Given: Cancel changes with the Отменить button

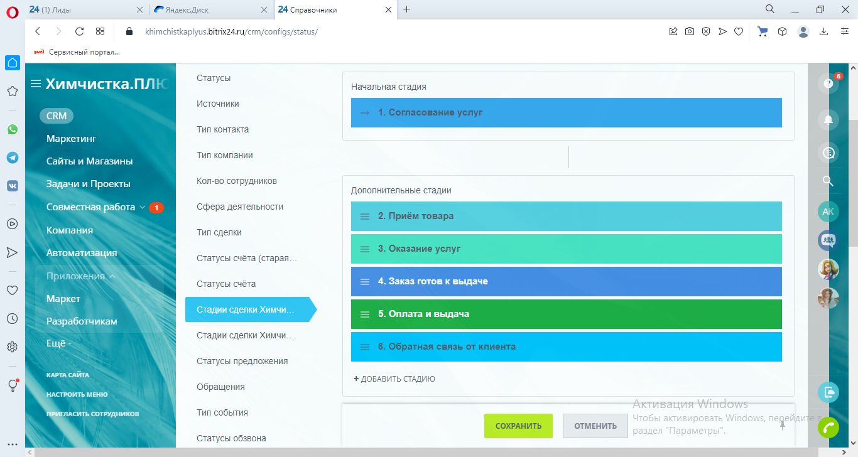Looking at the screenshot, I should [x=595, y=426].
